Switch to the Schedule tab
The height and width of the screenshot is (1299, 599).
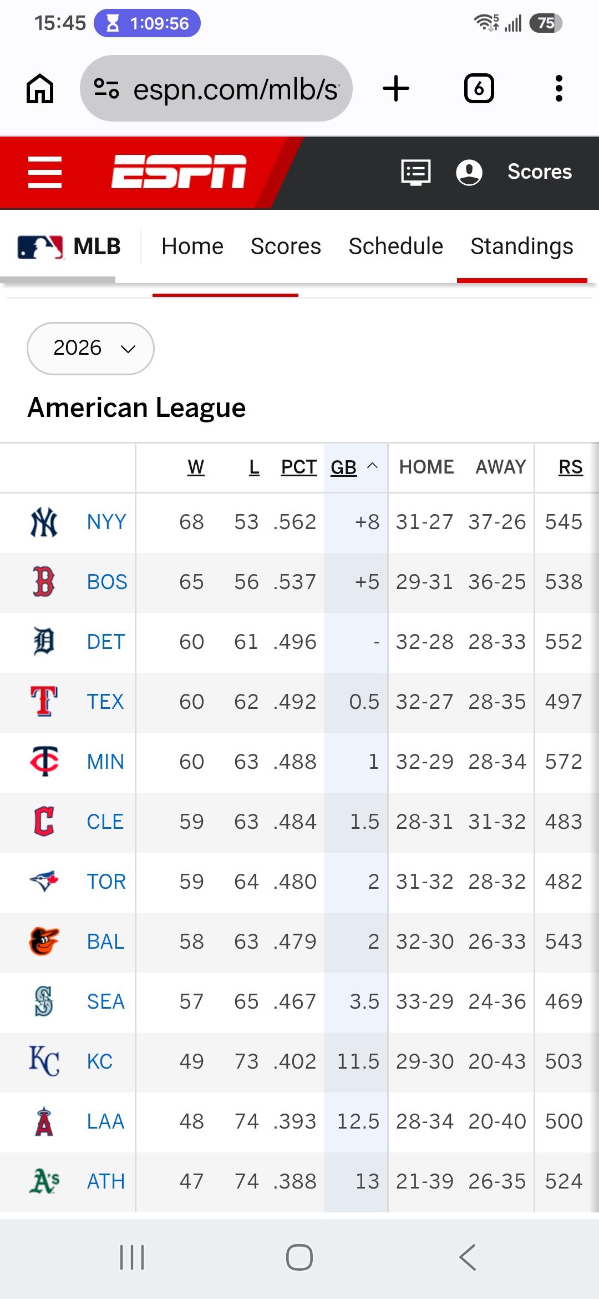[395, 246]
